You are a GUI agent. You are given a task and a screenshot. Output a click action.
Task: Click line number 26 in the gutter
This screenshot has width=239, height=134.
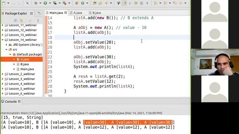[x=50, y=76]
